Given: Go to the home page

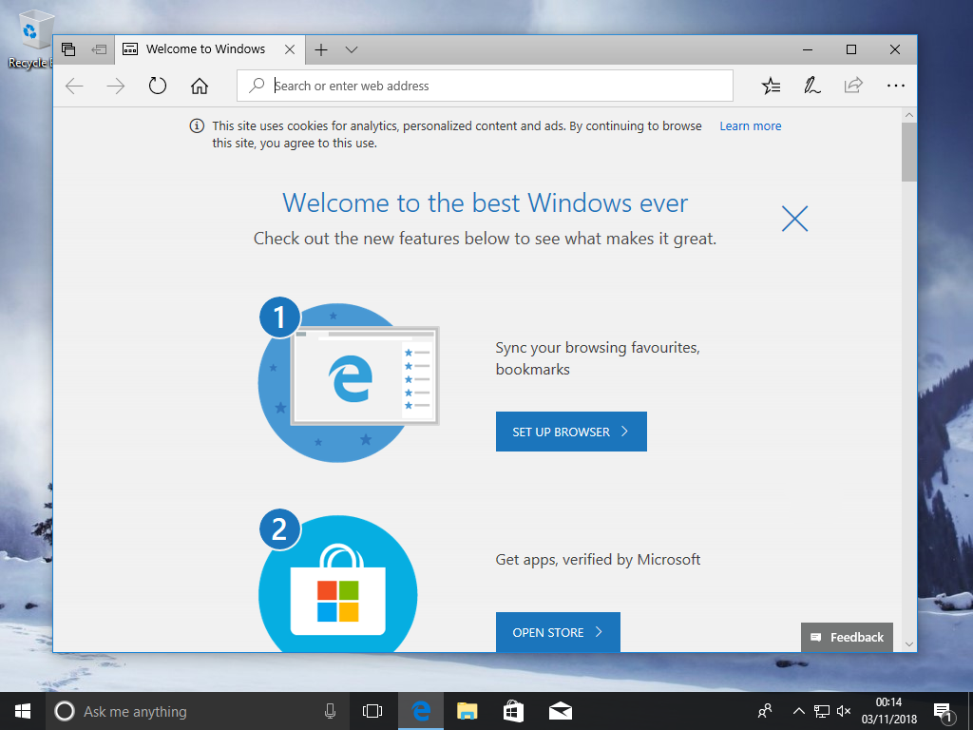Looking at the screenshot, I should 200,86.
